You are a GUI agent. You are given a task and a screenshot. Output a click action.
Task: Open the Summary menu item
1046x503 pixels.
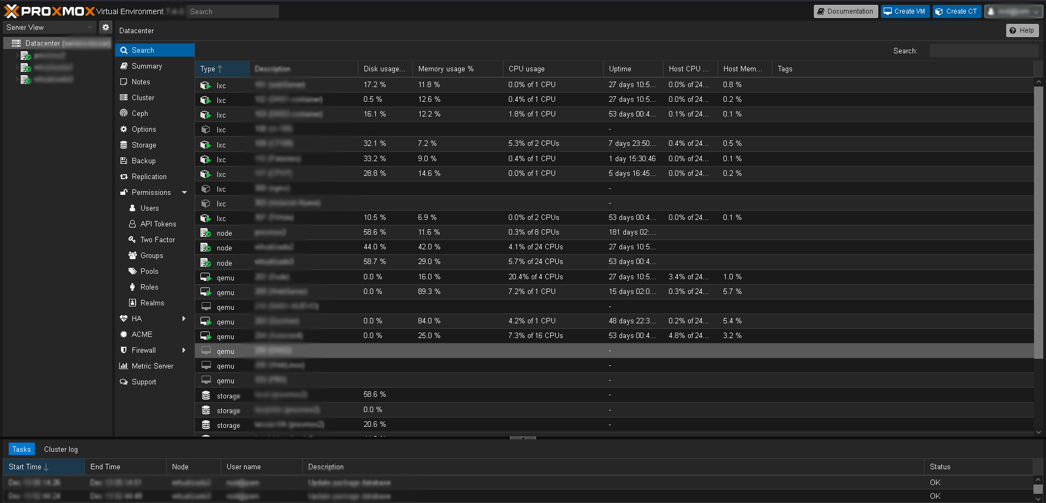click(147, 66)
